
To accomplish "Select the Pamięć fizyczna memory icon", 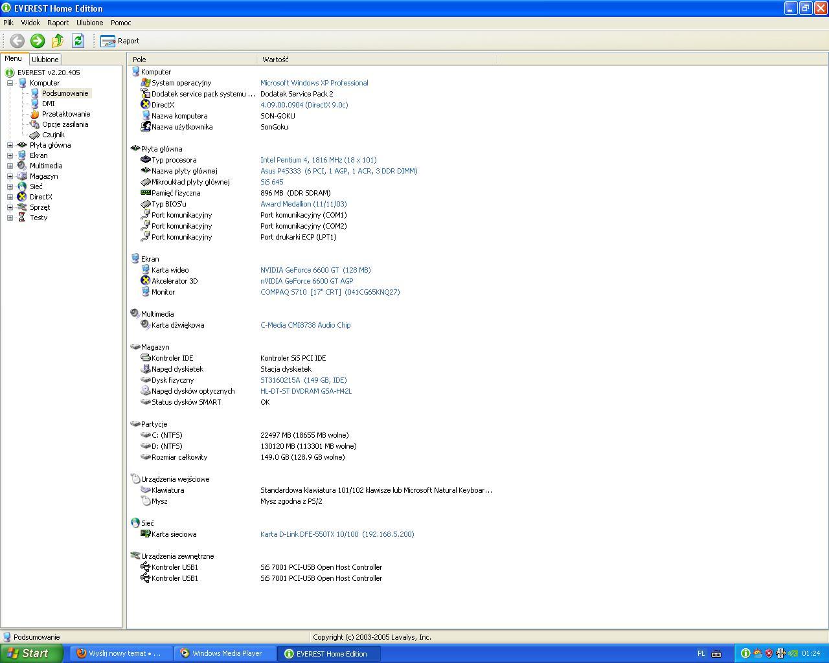I will (146, 193).
